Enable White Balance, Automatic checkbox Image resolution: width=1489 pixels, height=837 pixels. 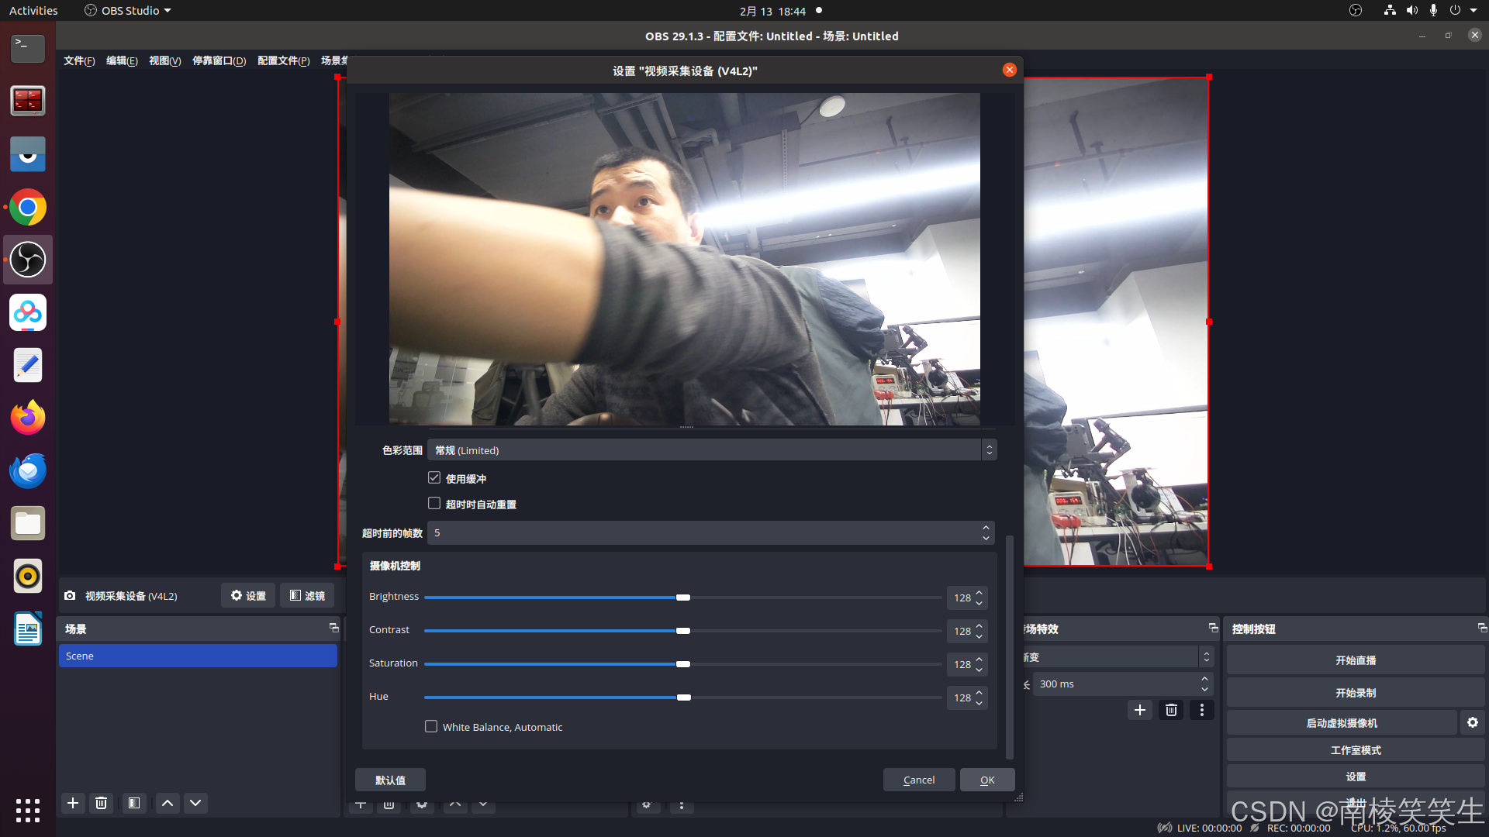[431, 727]
